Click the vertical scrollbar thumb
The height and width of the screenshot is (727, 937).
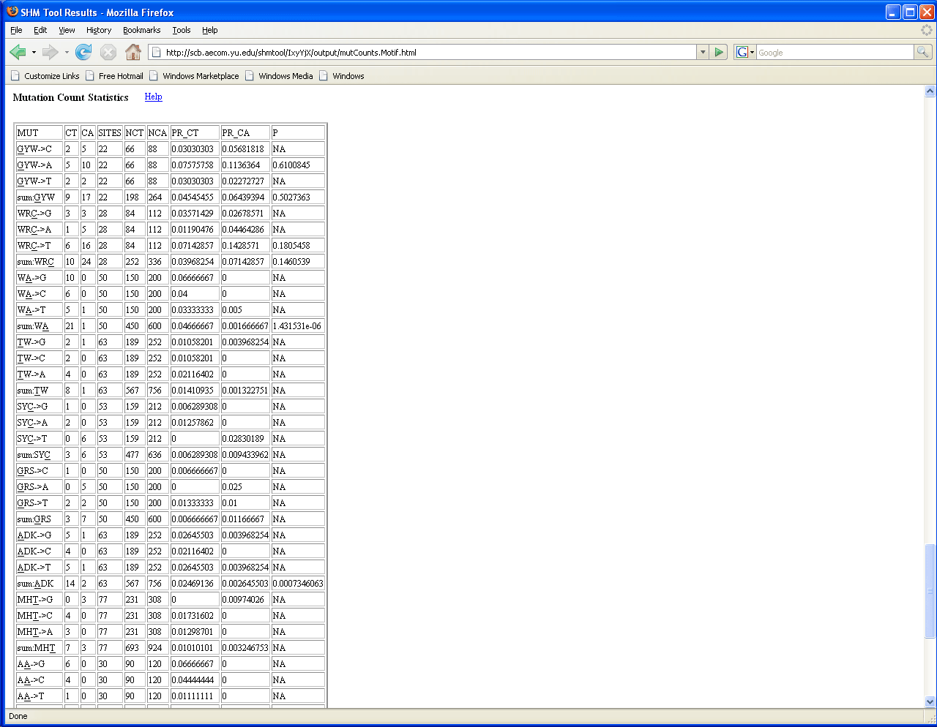click(930, 591)
